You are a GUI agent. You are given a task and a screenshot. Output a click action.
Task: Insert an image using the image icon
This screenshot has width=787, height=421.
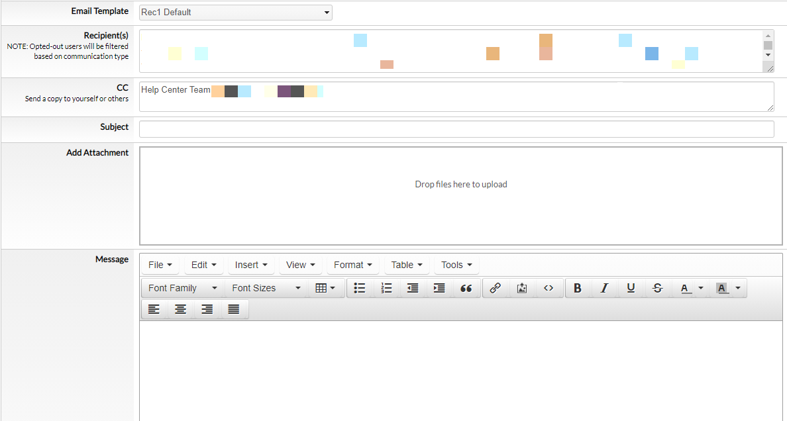(522, 288)
